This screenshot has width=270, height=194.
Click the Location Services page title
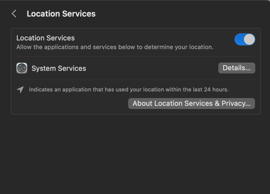(x=61, y=14)
